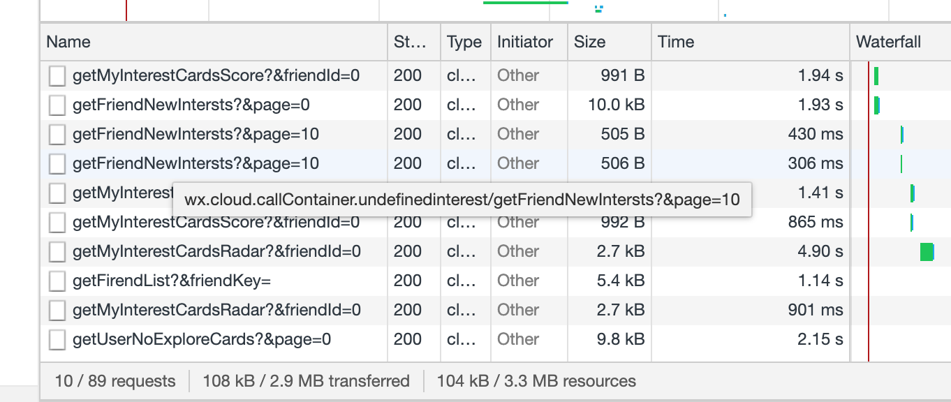951x402 pixels.
Task: Open the getUserNoExploreCards?&page=0 request
Action: pyautogui.click(x=201, y=339)
